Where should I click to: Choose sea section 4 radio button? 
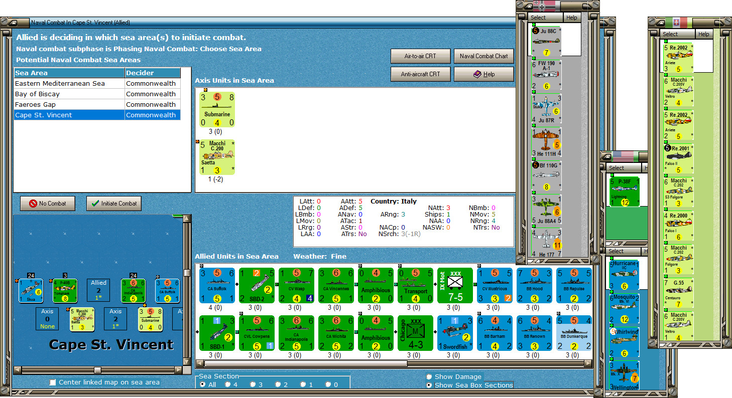(228, 384)
